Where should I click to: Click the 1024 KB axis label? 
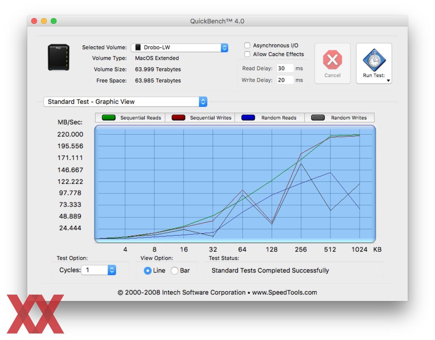[359, 249]
